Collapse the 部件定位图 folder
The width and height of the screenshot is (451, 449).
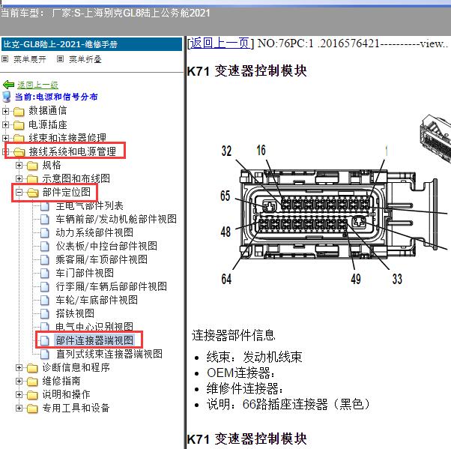tap(19, 192)
